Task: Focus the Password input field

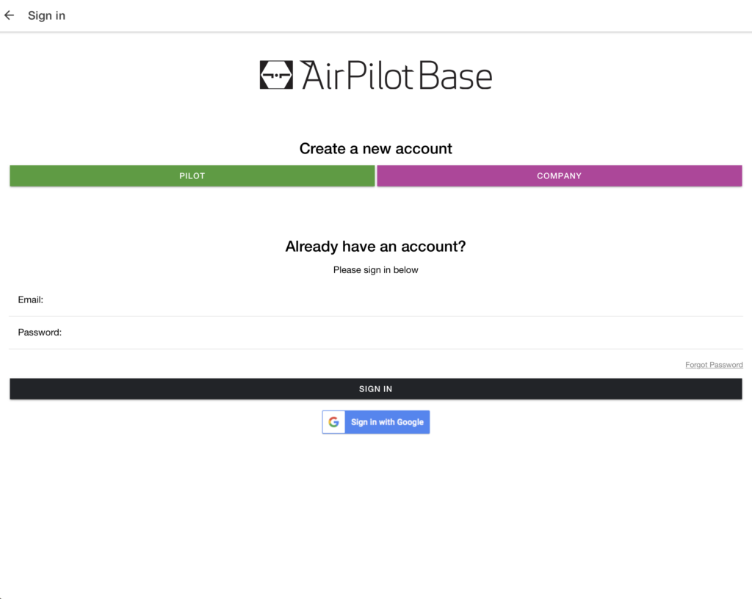Action: click(375, 333)
